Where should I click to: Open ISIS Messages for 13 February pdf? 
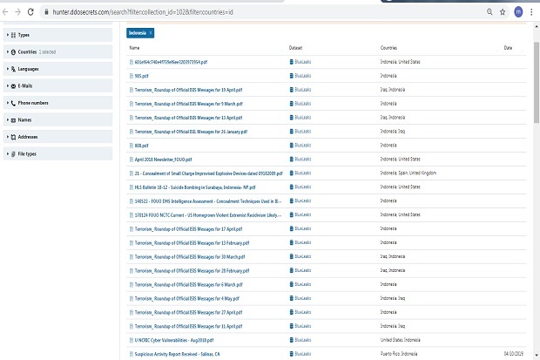(192, 242)
